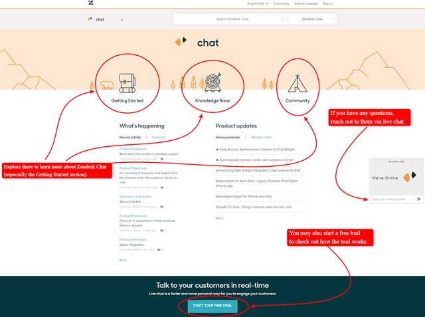Click the 'What's happening' heading

tap(141, 126)
